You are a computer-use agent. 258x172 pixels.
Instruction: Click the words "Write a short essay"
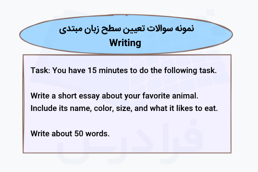(x=61, y=95)
